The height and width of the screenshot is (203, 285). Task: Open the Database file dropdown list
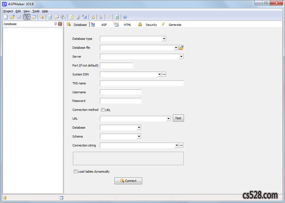coord(176,48)
